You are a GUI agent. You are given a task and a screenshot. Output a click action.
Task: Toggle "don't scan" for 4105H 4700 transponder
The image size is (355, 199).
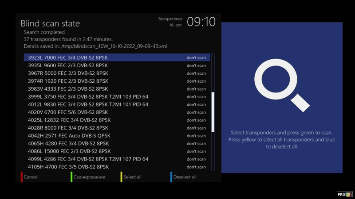pyautogui.click(x=196, y=167)
